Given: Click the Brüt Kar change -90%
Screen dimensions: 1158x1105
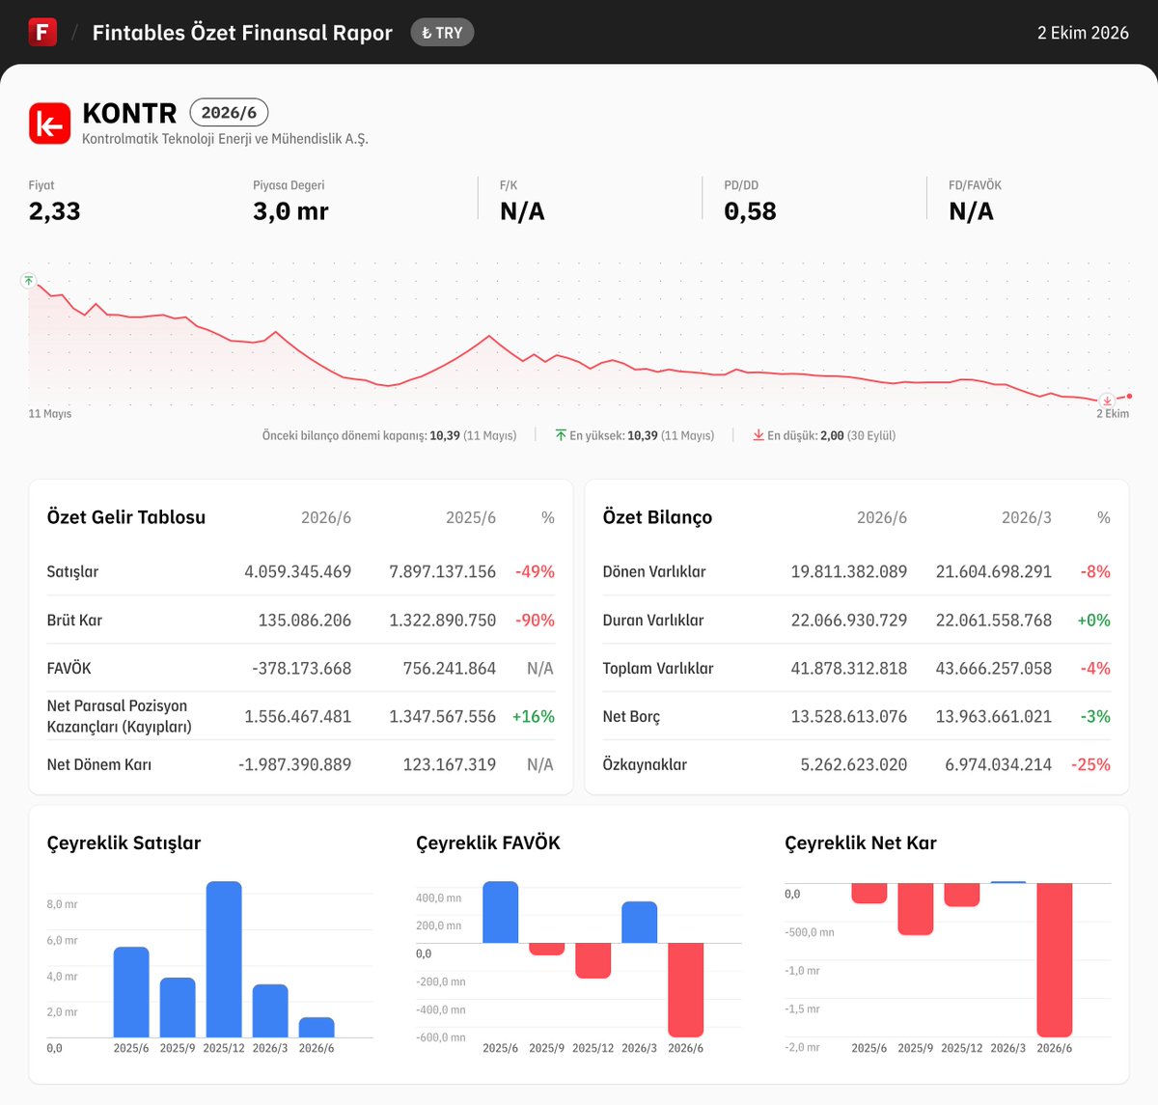Looking at the screenshot, I should [535, 620].
